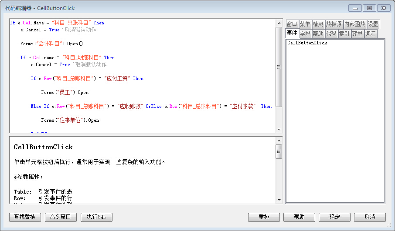This screenshot has height=231, width=395.
Task: Click the 查找替换 button
Action: coord(25,217)
